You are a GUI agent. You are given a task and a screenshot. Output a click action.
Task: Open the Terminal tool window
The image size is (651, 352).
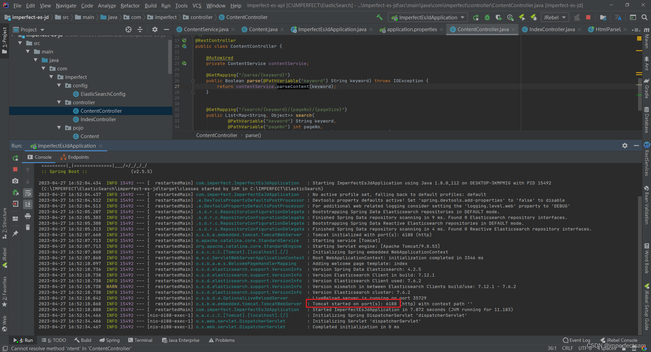point(140,340)
